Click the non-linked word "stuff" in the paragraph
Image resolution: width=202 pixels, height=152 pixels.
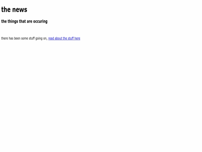tap(32, 38)
